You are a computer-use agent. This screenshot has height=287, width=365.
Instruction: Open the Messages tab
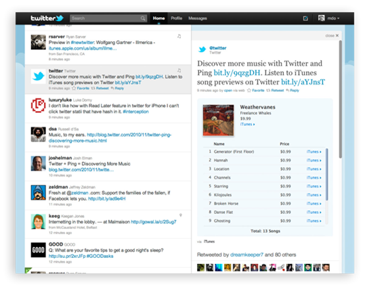198,18
